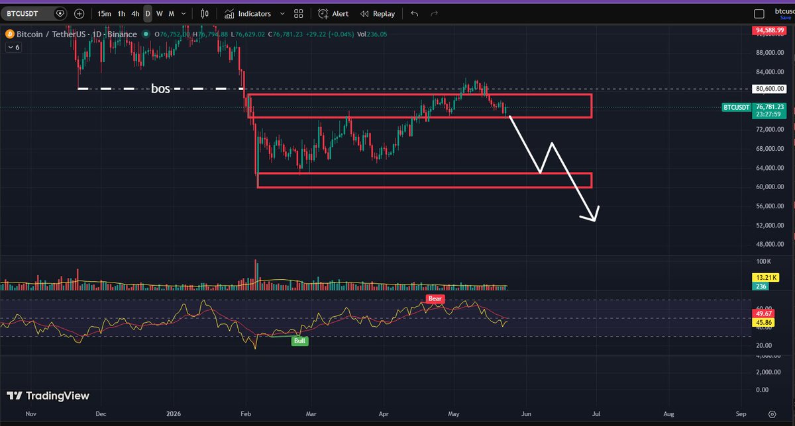Click the red Bear divergence label
This screenshot has height=426, width=795.
point(436,299)
